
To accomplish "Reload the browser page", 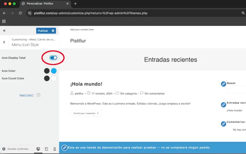I will point(20,13).
